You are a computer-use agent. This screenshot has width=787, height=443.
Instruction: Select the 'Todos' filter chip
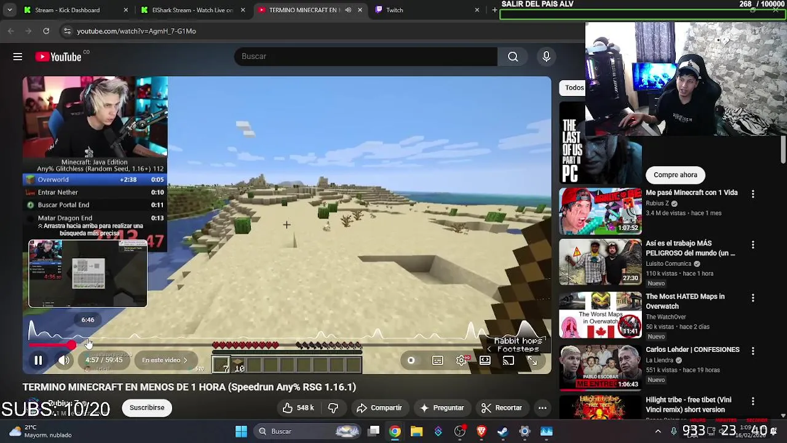coord(574,88)
